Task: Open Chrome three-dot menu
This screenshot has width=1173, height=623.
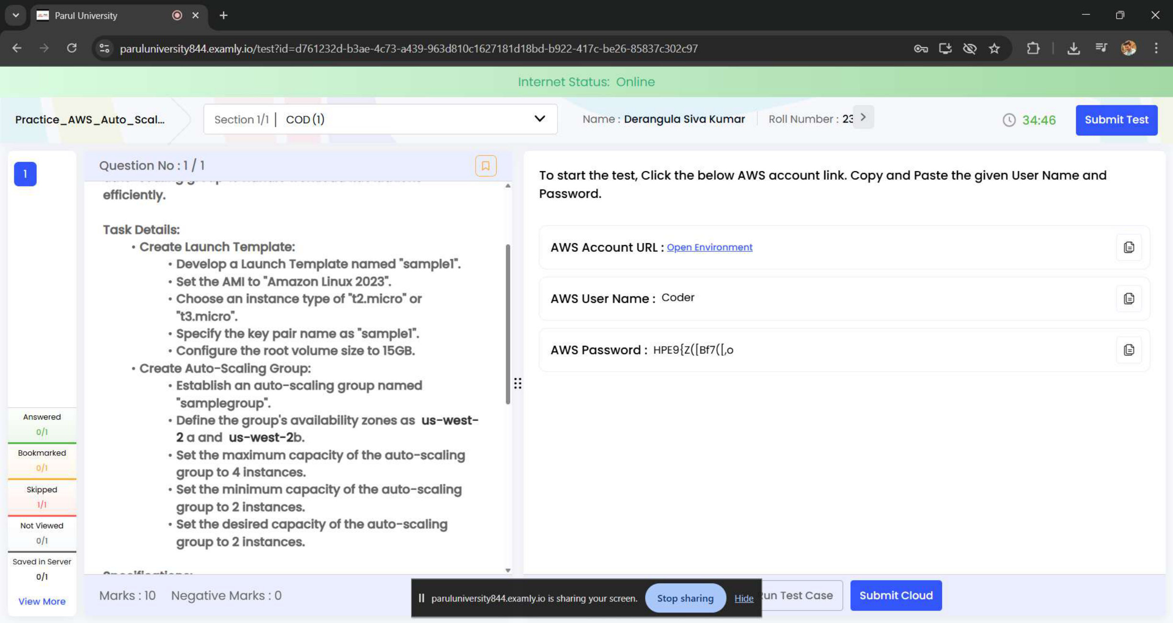Action: 1156,48
